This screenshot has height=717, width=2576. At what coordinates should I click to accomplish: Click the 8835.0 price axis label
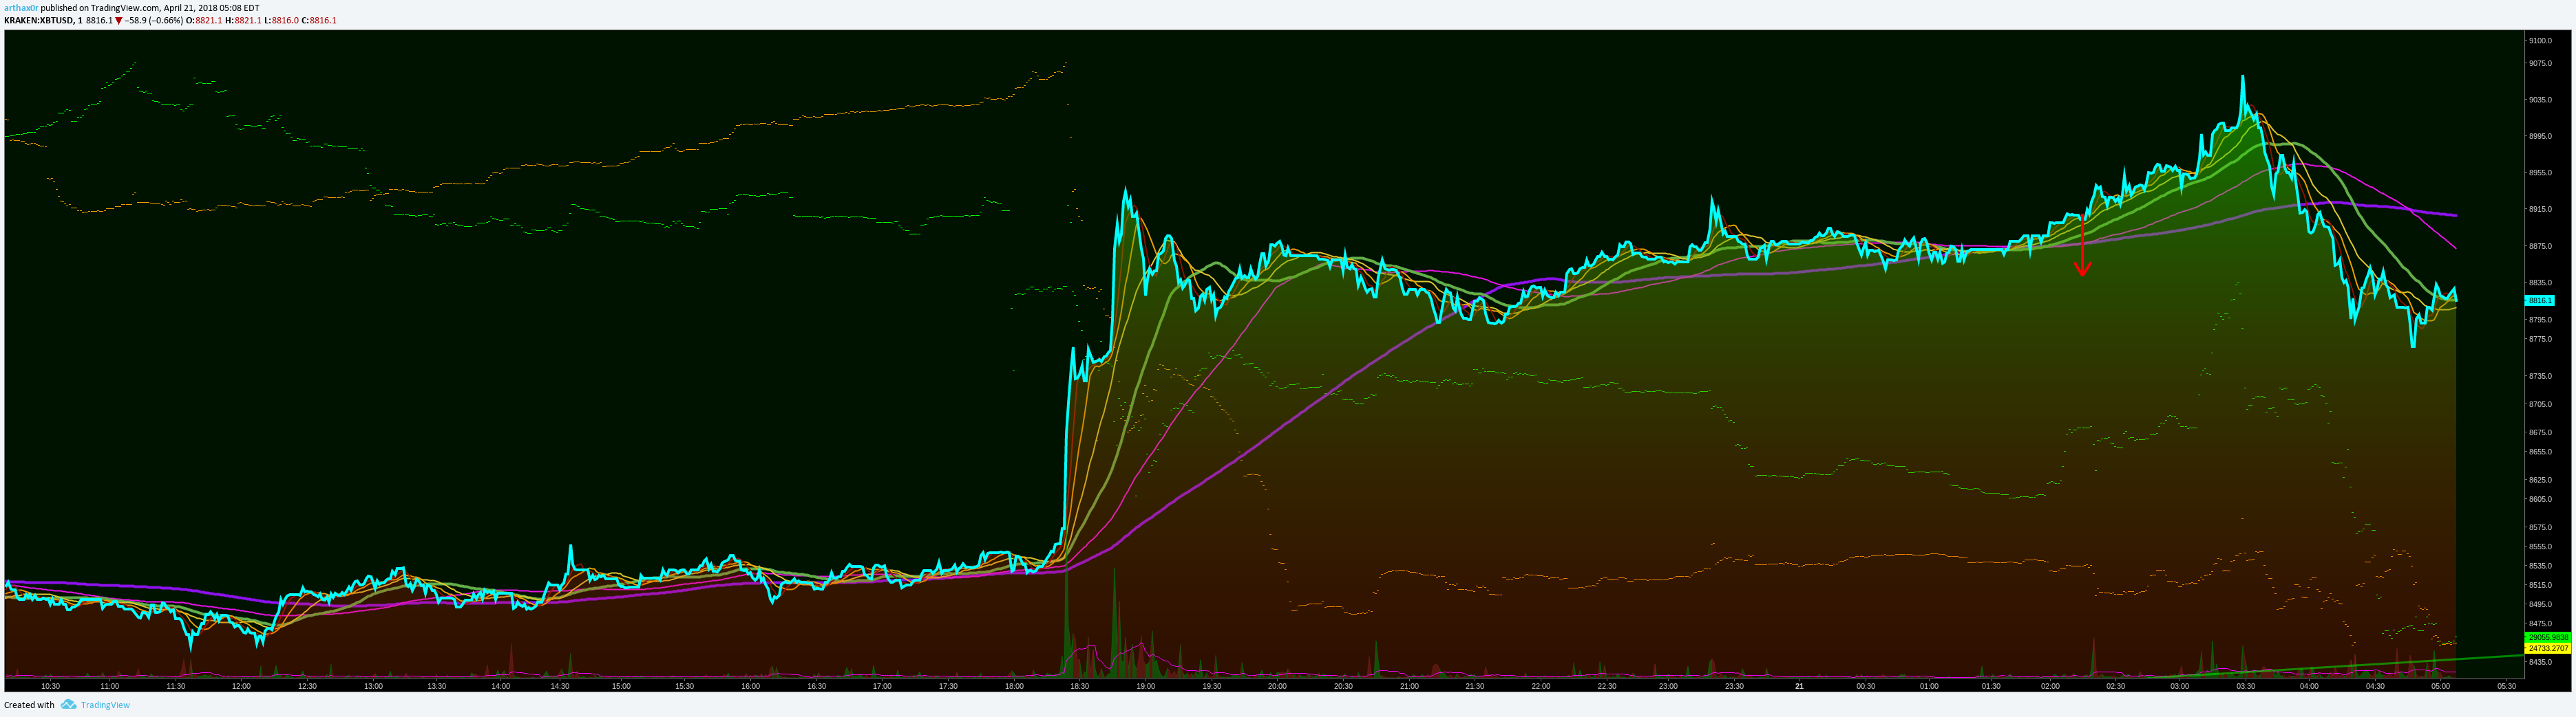(x=2540, y=283)
